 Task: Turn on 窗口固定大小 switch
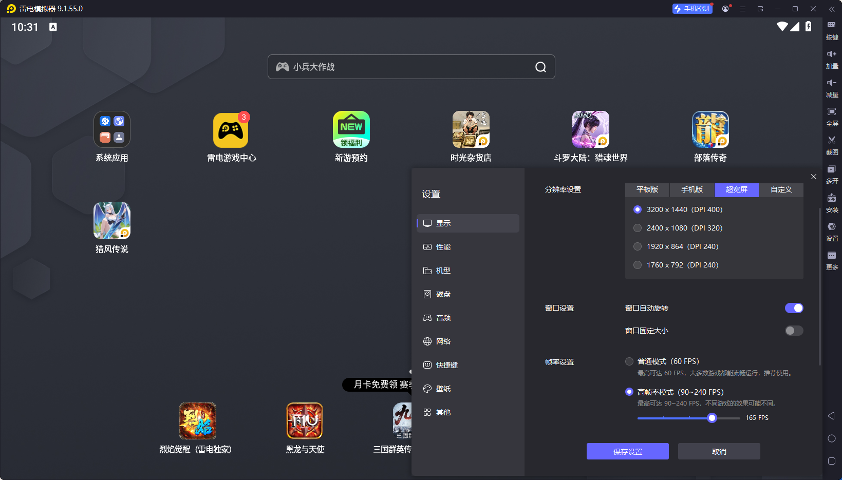794,331
